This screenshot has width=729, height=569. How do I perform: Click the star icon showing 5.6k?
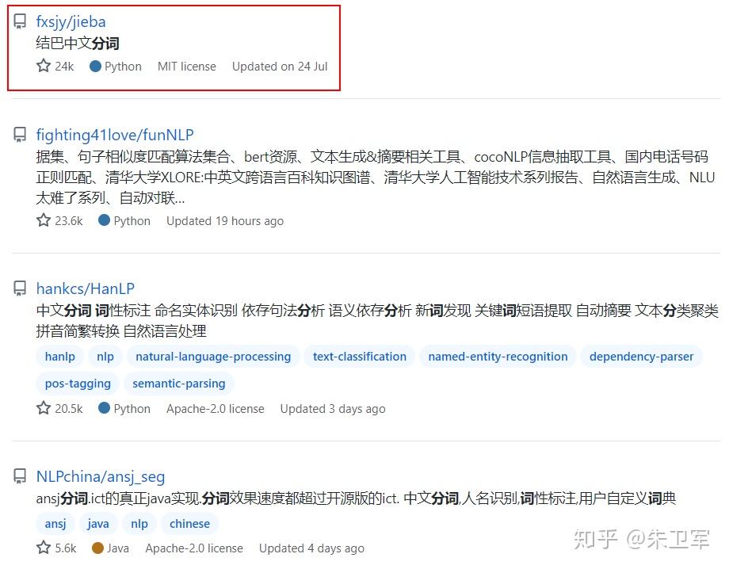tap(44, 547)
